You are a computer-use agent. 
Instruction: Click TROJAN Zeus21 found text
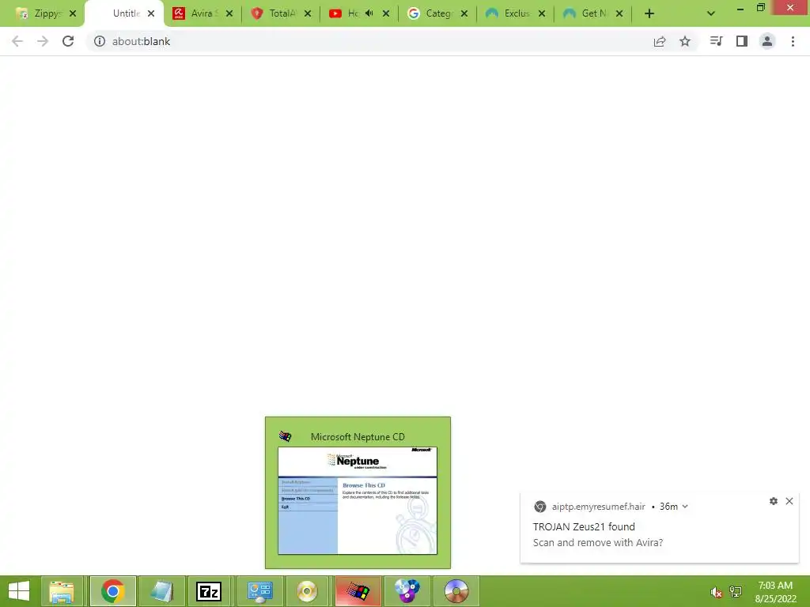[584, 526]
